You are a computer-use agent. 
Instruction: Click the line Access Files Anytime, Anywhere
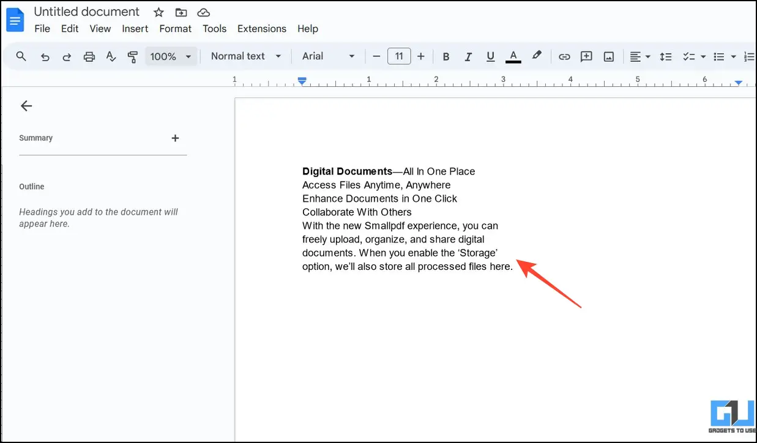click(376, 185)
